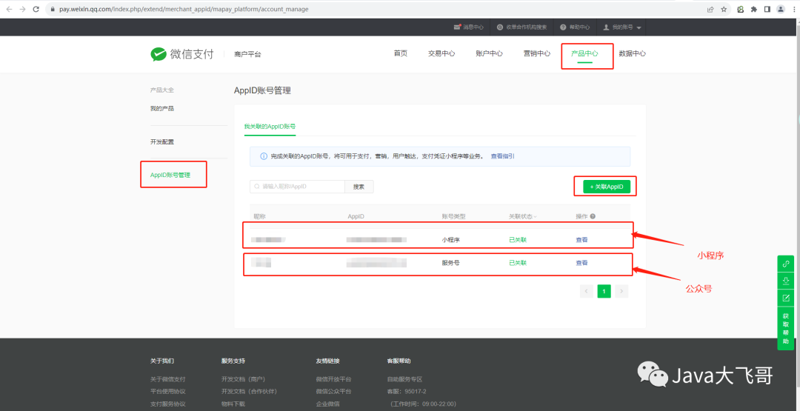Image resolution: width=800 pixels, height=411 pixels.
Task: Open 账户中心 in the top navigation
Action: point(490,53)
